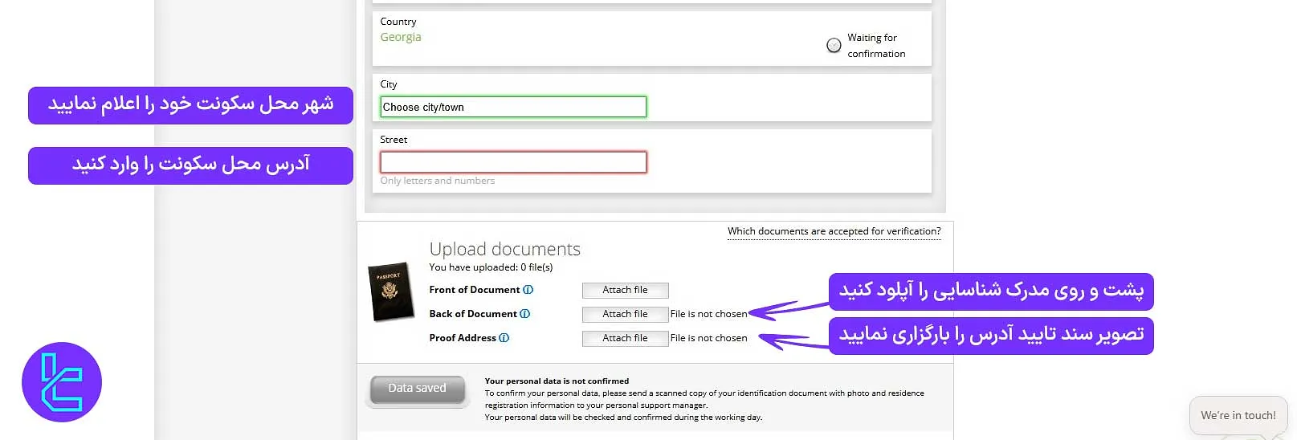This screenshot has height=440, width=1297.
Task: Attach file for Proof Address
Action: (625, 338)
